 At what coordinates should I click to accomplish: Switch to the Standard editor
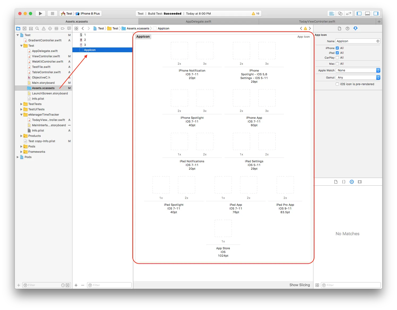[331, 14]
